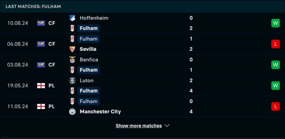
Task: Select the highlighted Fulham name in Benfica match
Action: [88, 70]
